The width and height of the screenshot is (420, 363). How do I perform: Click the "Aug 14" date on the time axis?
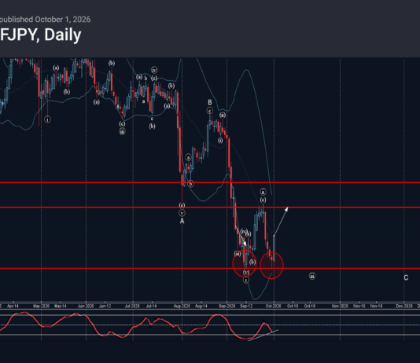pos(201,306)
